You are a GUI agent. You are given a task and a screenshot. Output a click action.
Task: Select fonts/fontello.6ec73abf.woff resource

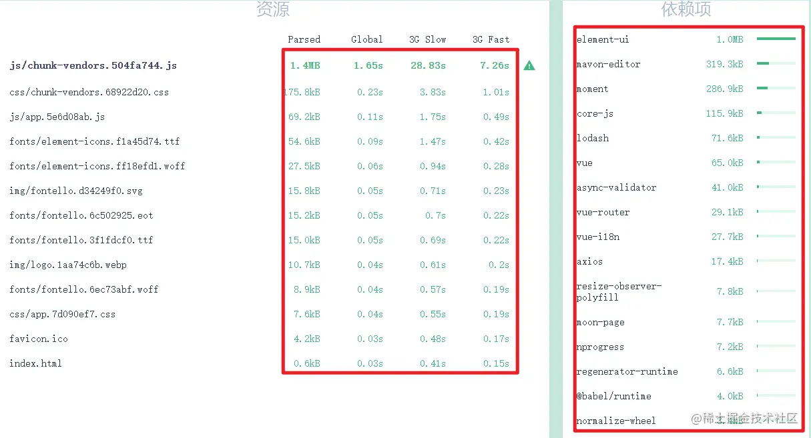[84, 289]
